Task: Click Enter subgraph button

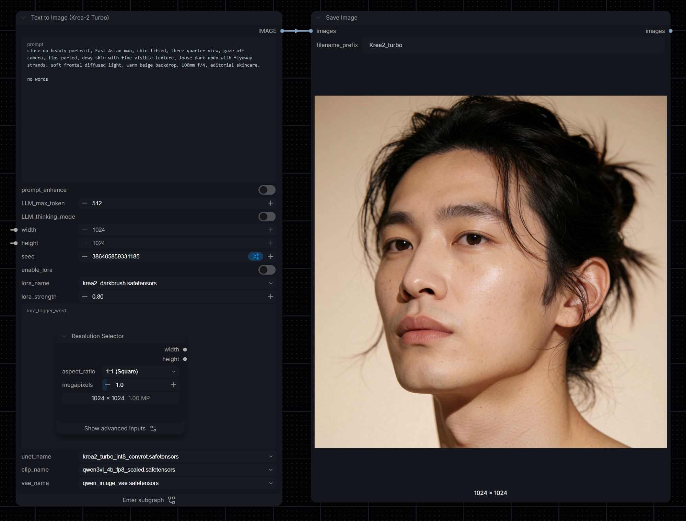Action: click(x=149, y=500)
